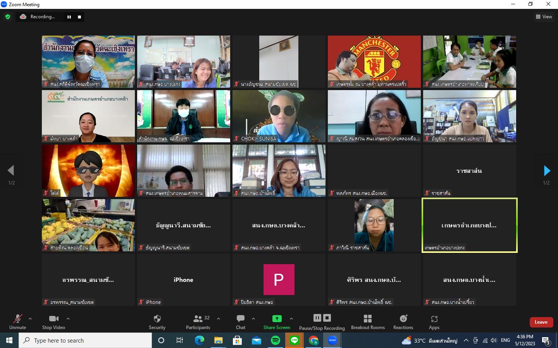This screenshot has width=558, height=348.
Task: Open the Apps panel
Action: pyautogui.click(x=434, y=319)
